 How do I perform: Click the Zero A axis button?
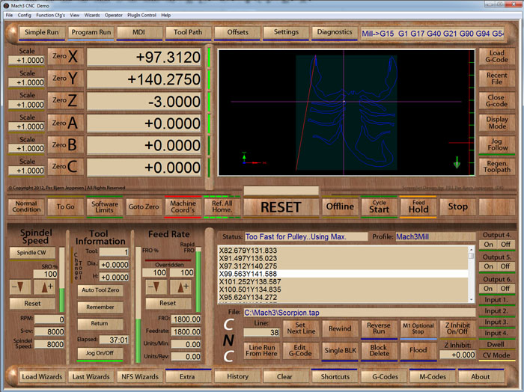coord(66,123)
